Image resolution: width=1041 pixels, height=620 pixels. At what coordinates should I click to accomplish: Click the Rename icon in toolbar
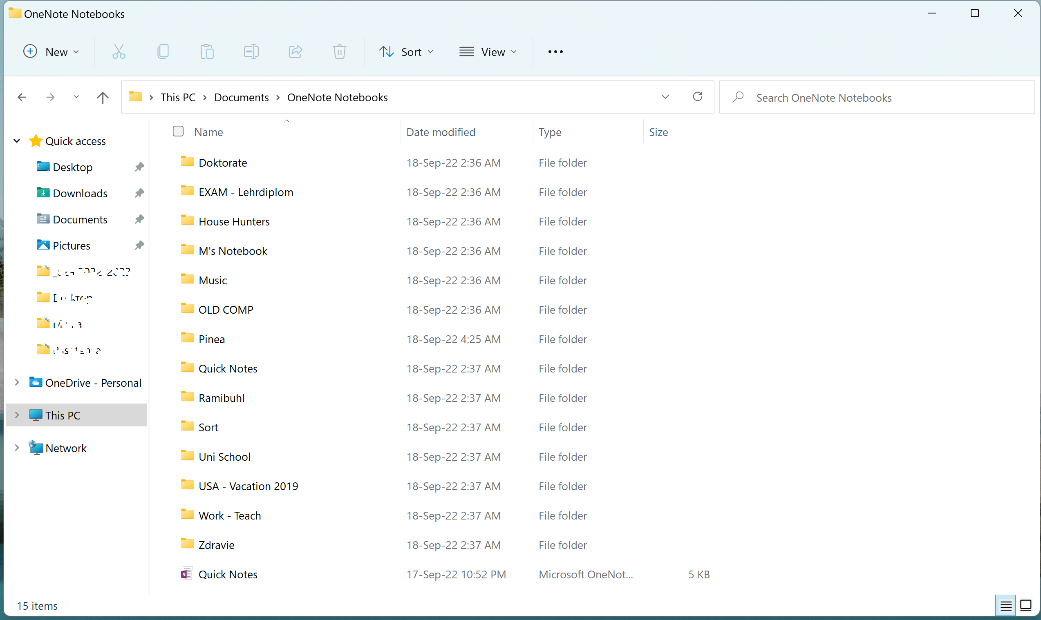[251, 52]
